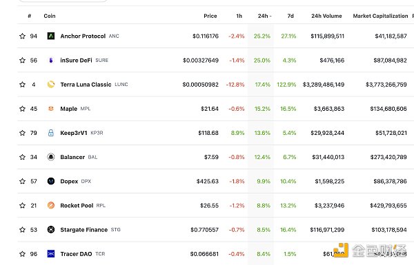
Task: Click the Keep3rV1 padlock logo icon
Action: 51,133
